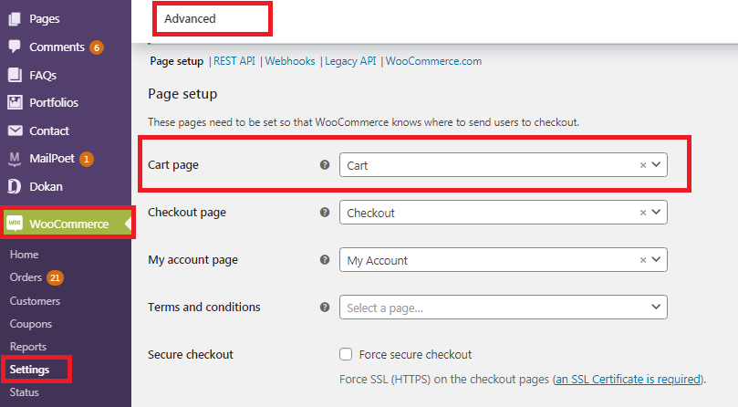Select the Page setup sub-tab

click(176, 61)
